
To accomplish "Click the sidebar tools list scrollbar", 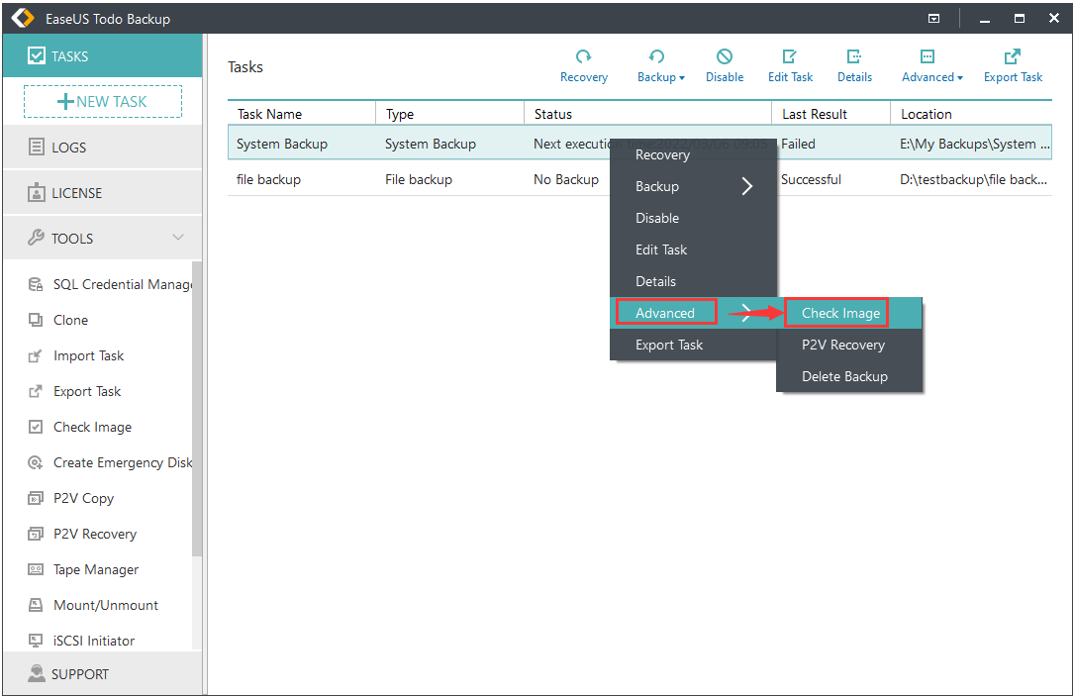I will click(197, 409).
